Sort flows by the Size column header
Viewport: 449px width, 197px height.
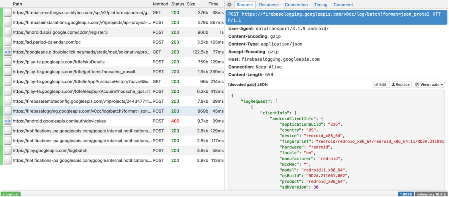(x=191, y=4)
